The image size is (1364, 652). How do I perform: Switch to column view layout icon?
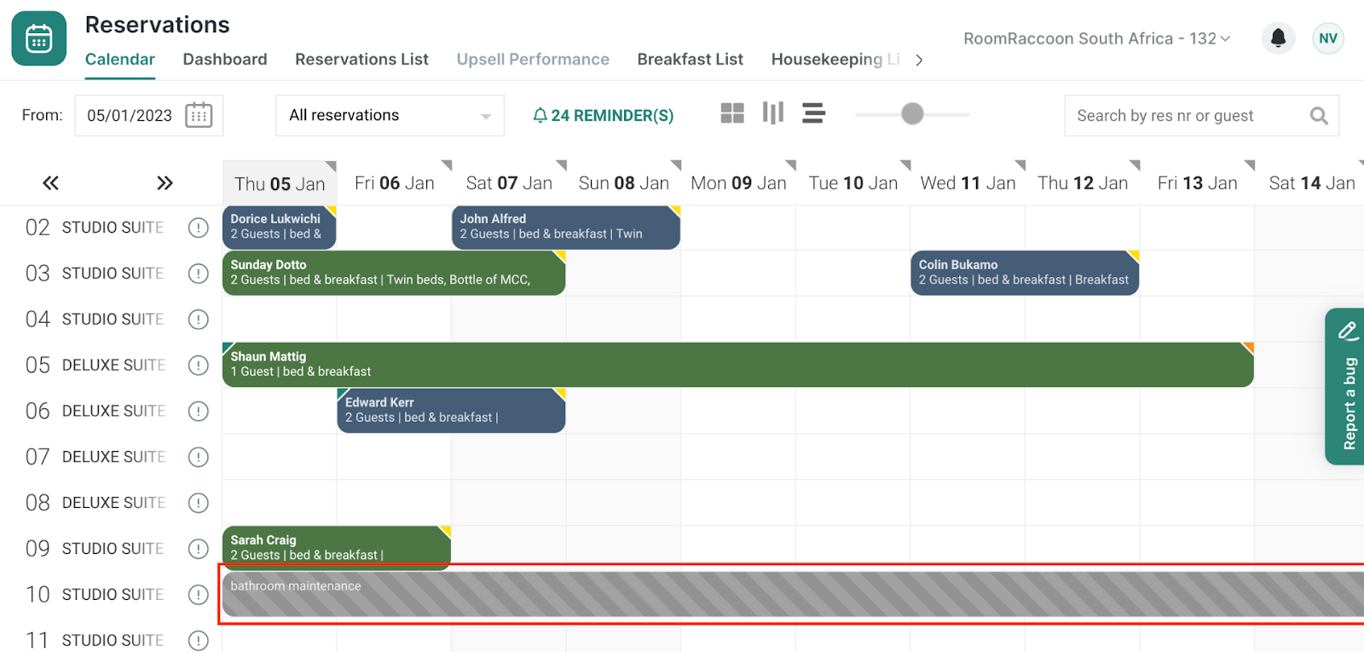point(773,113)
